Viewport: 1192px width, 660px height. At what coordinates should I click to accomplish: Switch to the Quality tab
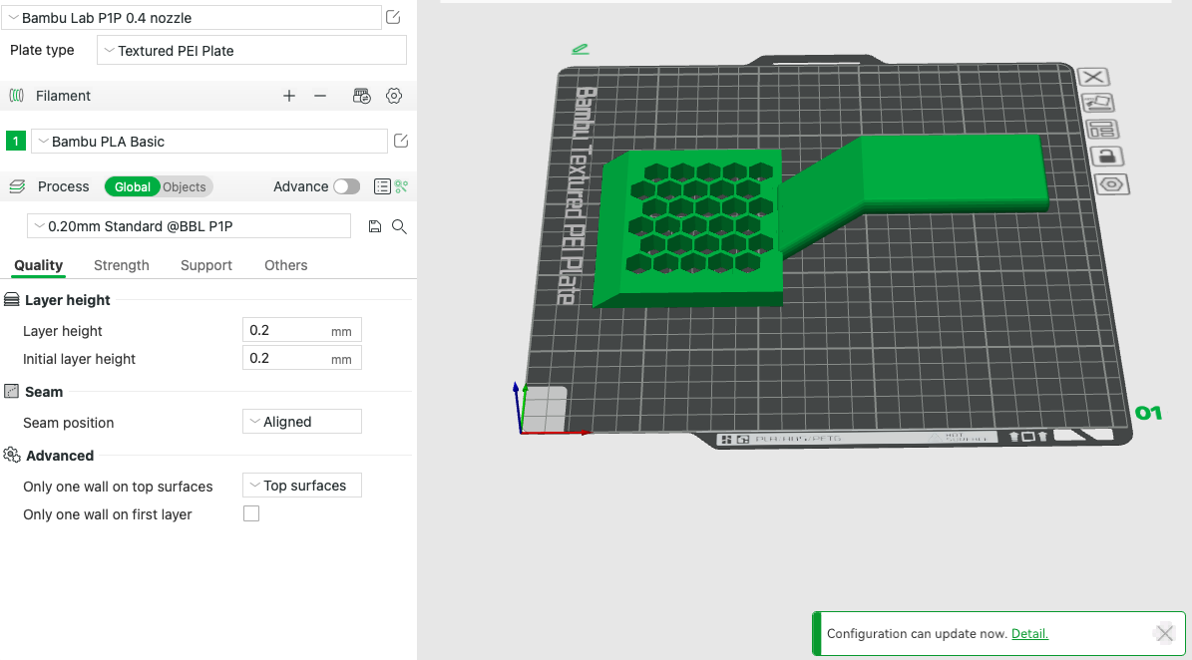pos(39,265)
